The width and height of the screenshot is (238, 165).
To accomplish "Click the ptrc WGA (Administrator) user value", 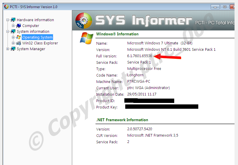I will pos(148,88).
